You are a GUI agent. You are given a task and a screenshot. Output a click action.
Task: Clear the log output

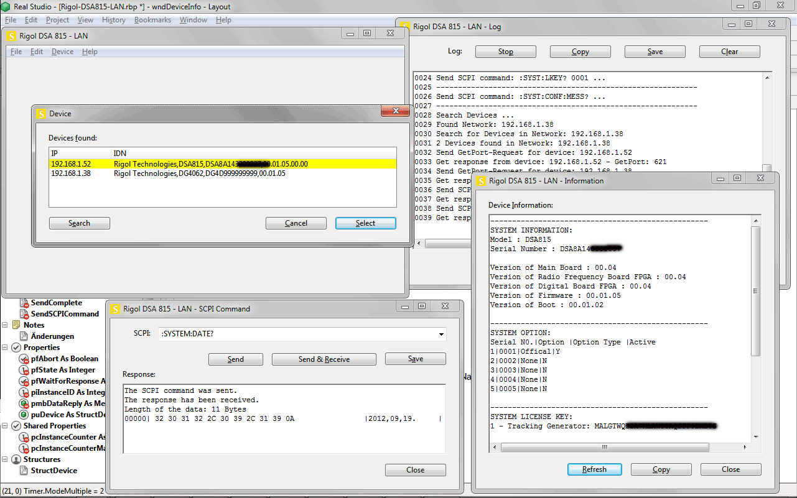click(x=730, y=52)
